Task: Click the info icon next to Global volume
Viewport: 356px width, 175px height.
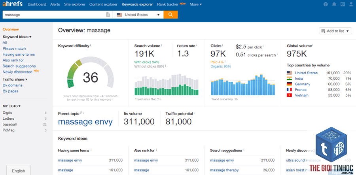Action: [313, 45]
